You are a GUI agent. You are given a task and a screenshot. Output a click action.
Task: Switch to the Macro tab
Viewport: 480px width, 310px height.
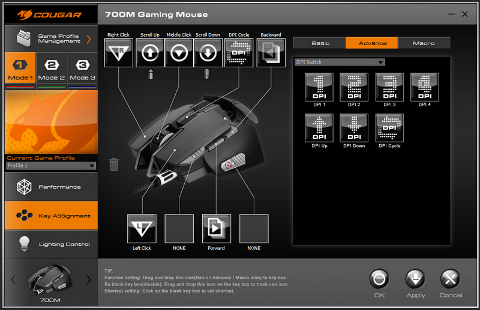424,43
